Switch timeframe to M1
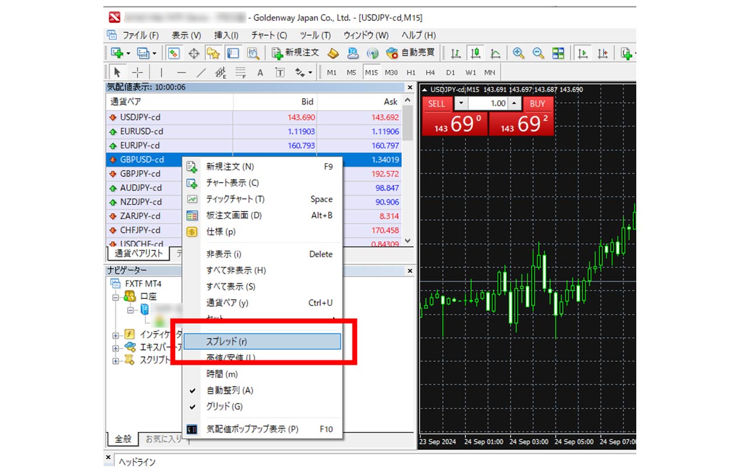Screen dimensions: 739x472 coord(332,72)
